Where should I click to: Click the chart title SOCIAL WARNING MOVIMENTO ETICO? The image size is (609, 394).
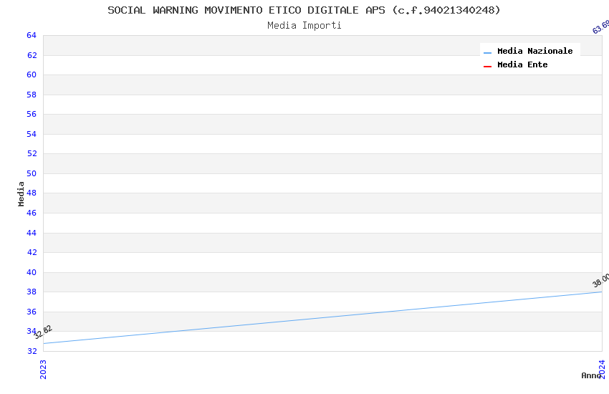[x=304, y=10]
